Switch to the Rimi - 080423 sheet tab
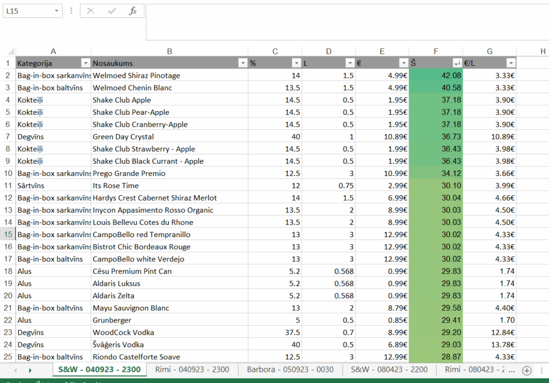Image resolution: width=549 pixels, height=383 pixels. [x=474, y=370]
